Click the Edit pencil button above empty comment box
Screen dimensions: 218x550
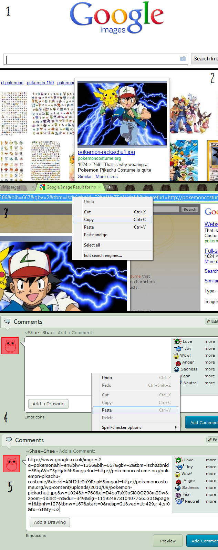click(x=212, y=321)
